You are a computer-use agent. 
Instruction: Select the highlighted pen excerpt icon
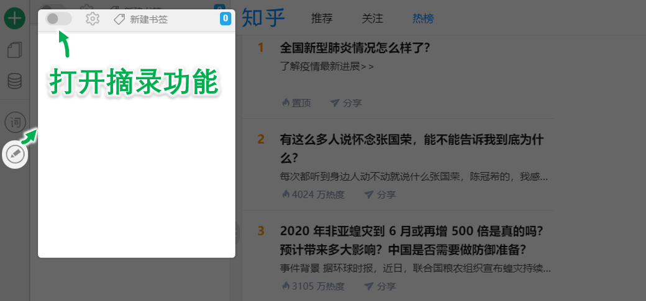(x=16, y=154)
